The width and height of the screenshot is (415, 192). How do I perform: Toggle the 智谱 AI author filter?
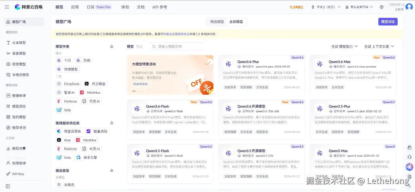tap(66, 93)
